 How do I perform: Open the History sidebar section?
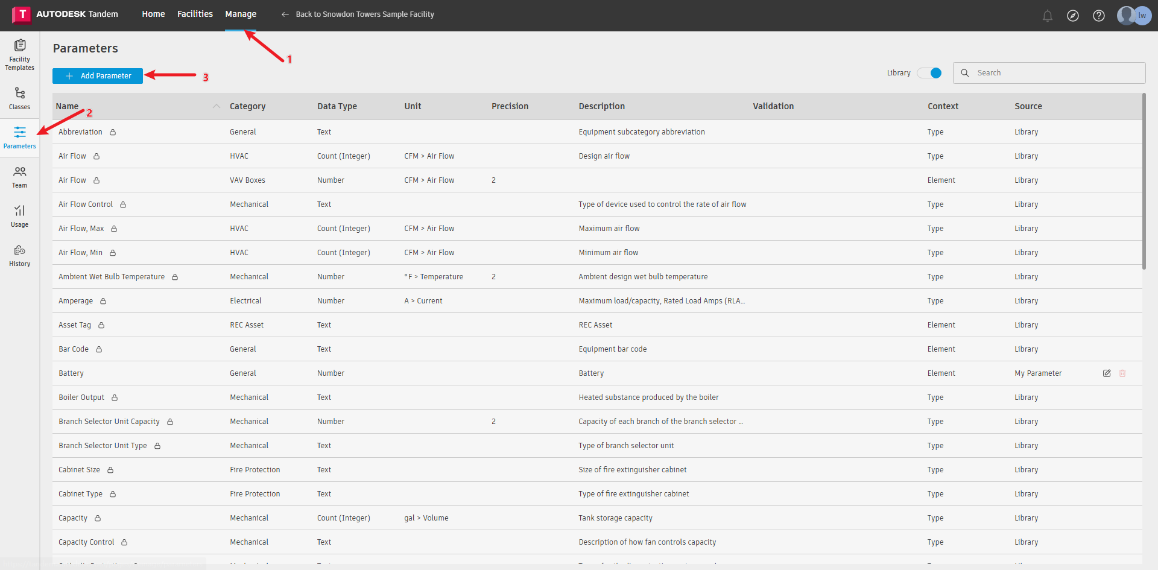(x=20, y=255)
